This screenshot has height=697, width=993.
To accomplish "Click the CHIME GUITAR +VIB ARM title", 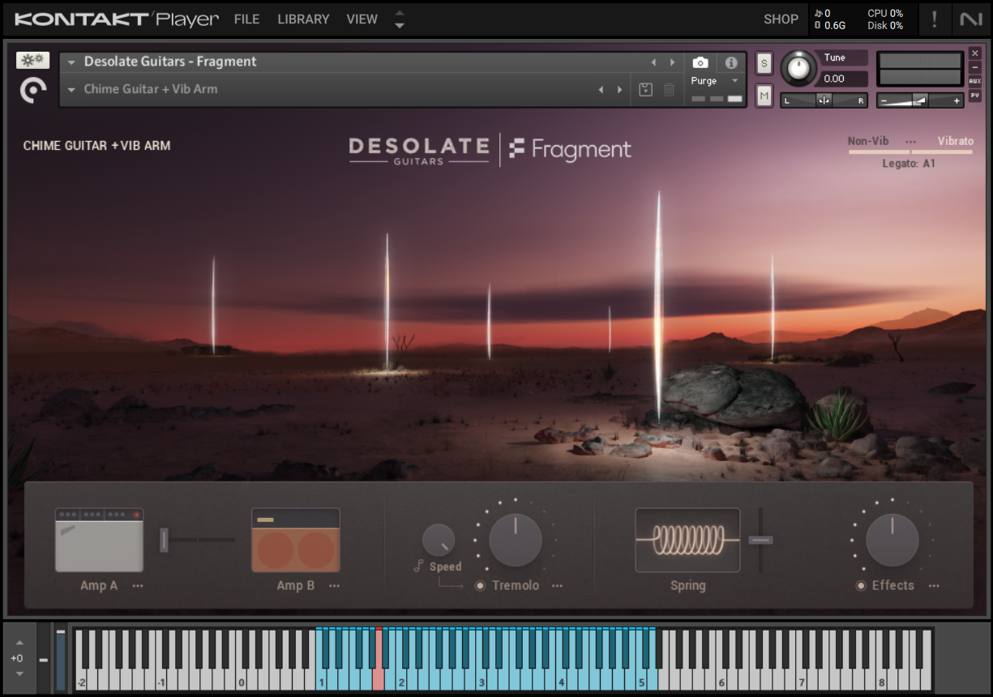I will (x=96, y=146).
